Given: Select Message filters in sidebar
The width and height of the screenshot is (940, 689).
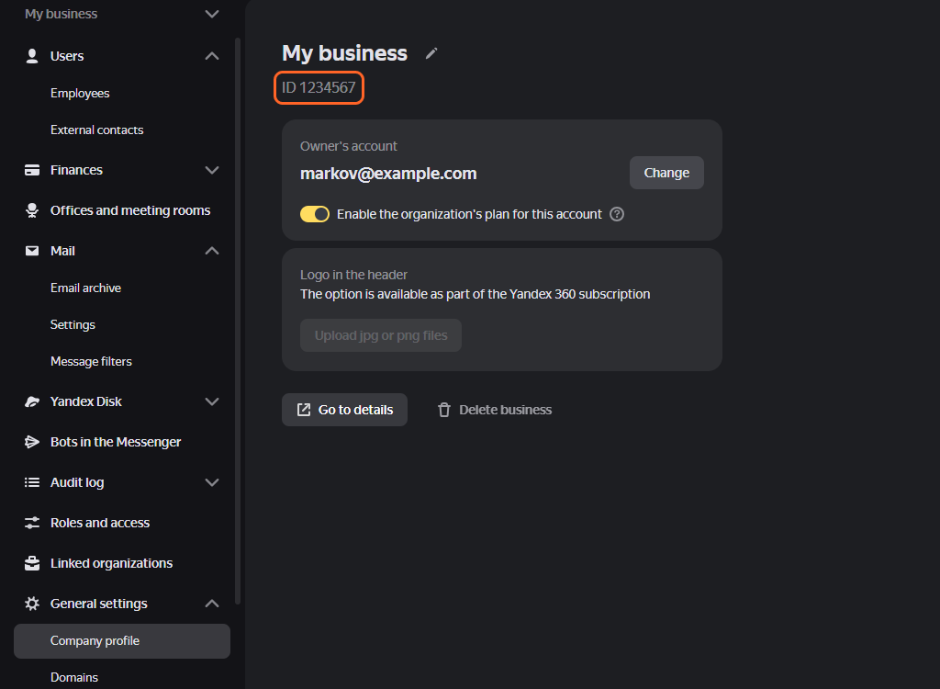Looking at the screenshot, I should tap(91, 361).
